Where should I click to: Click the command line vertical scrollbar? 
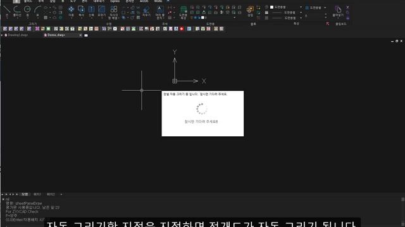tap(402, 211)
